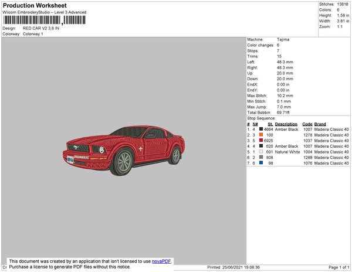The image size is (352, 272).
Task: Click the black swatch in stop 1
Action: (x=261, y=130)
